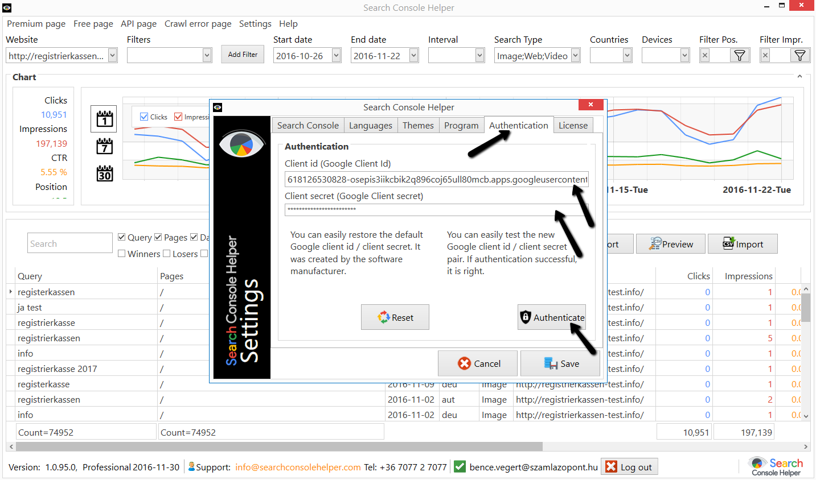
Task: Select the 7-day calendar chart icon
Action: point(104,147)
